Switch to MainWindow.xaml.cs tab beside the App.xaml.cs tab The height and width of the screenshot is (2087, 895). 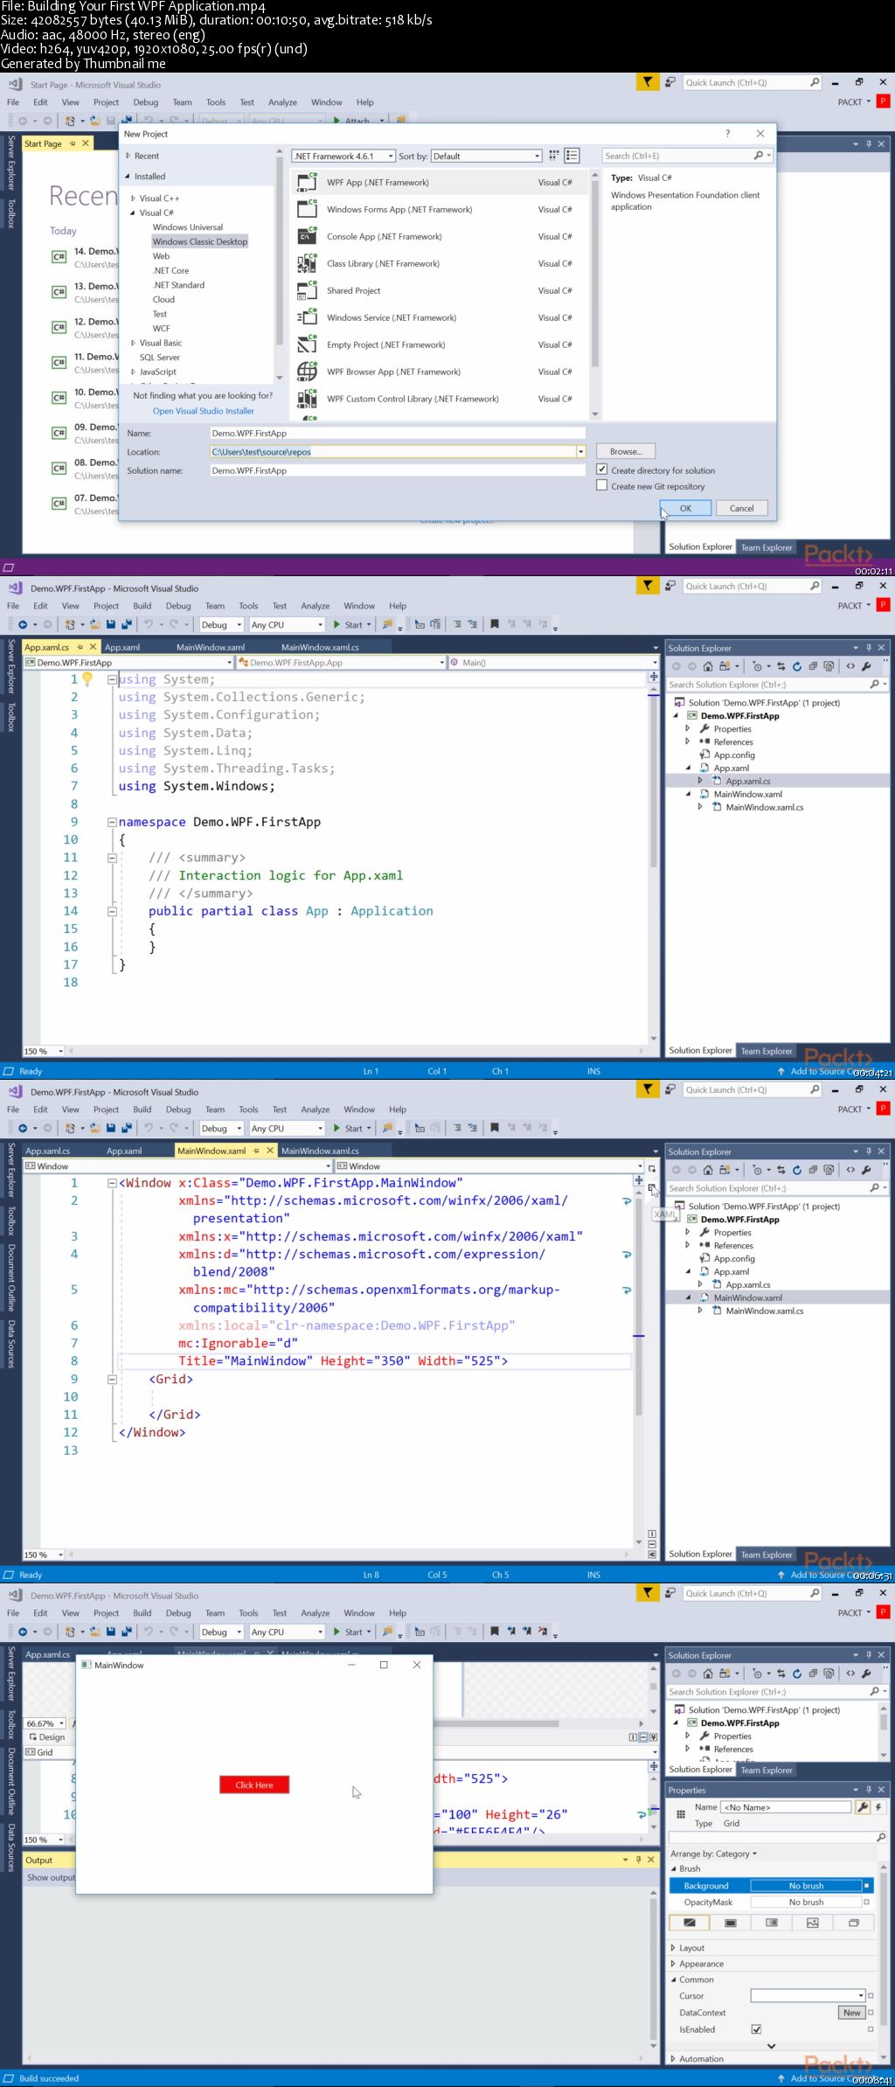click(x=320, y=647)
